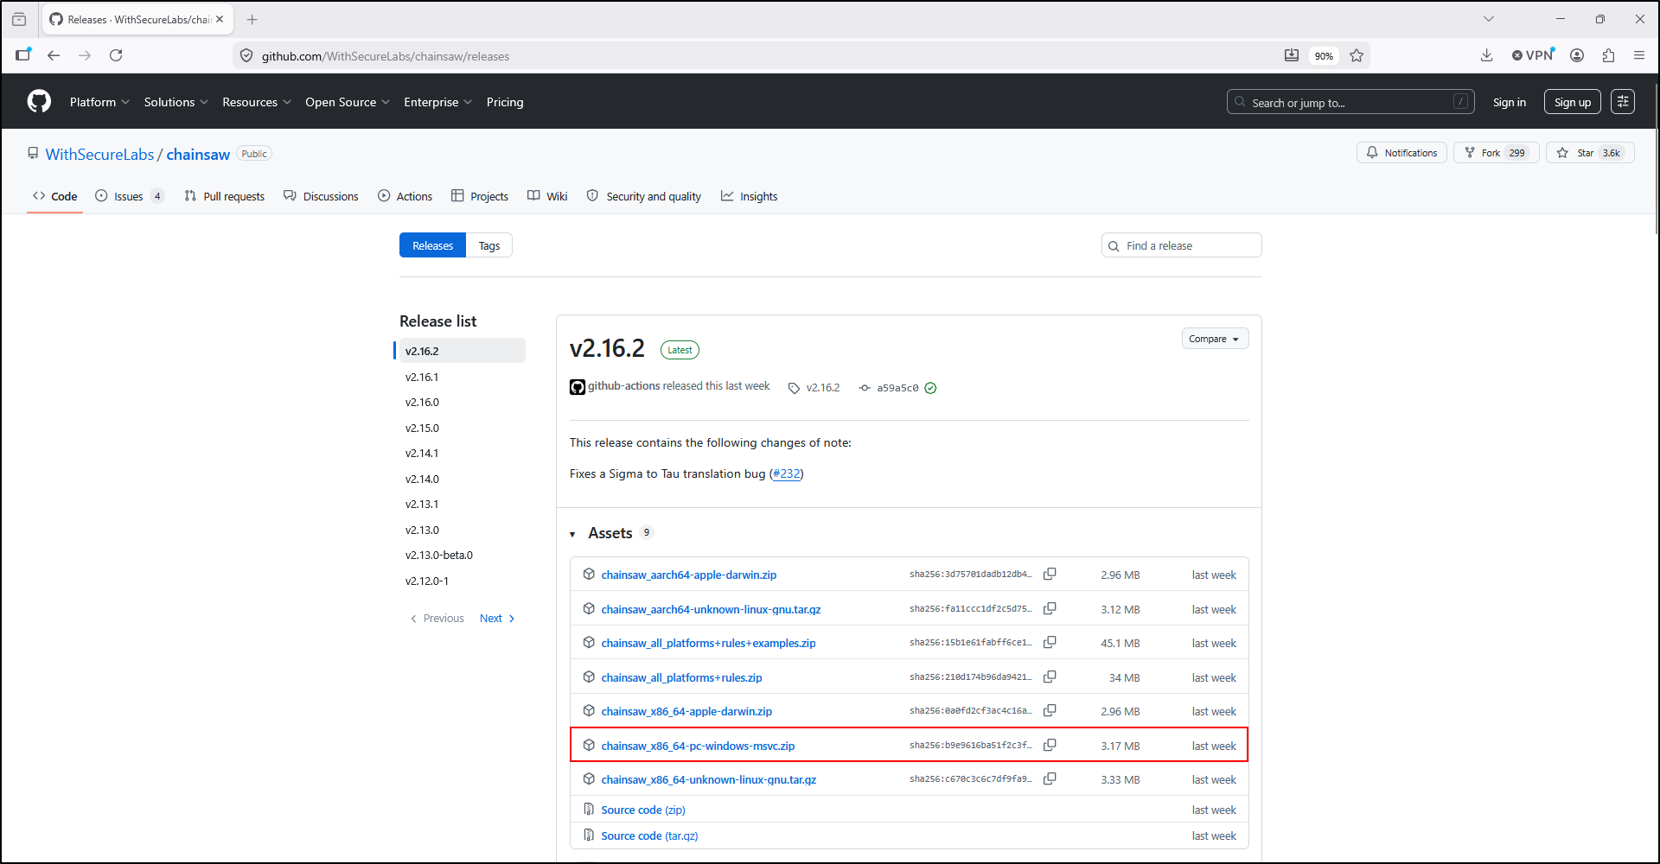Copy SHA256 for chainsaw_x86_64-unknown-linux-gnu.tar.gz
Image resolution: width=1660 pixels, height=864 pixels.
click(1050, 779)
